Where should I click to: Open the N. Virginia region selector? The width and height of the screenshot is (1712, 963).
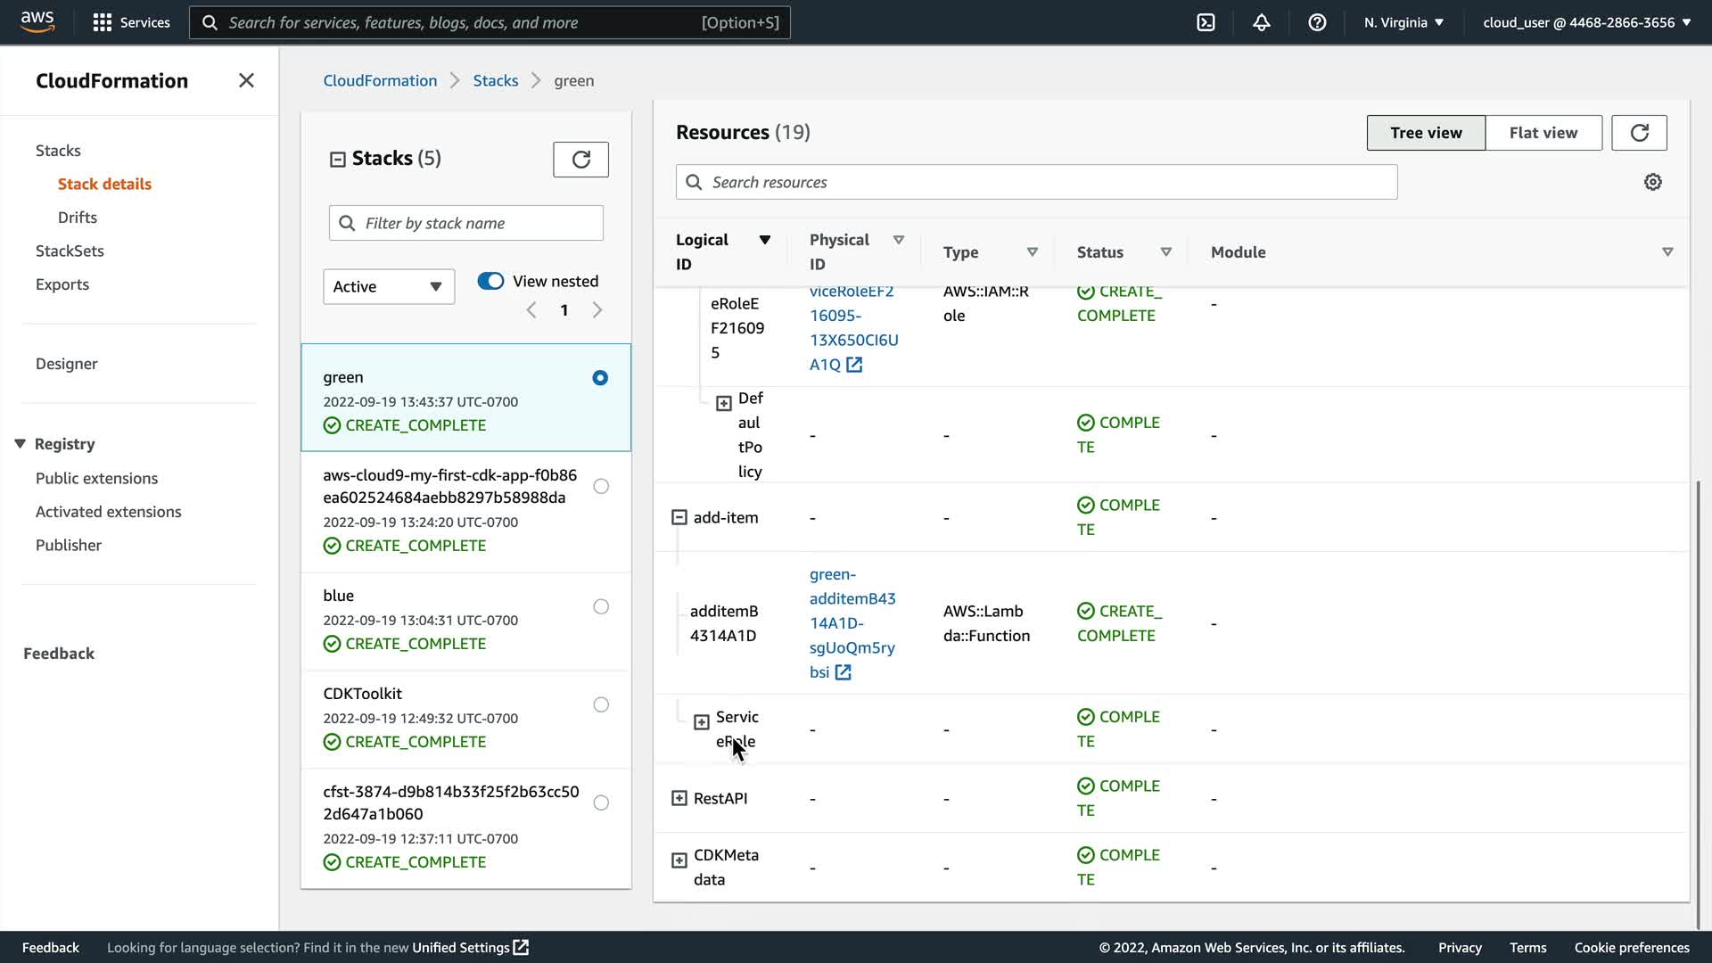[x=1403, y=22]
